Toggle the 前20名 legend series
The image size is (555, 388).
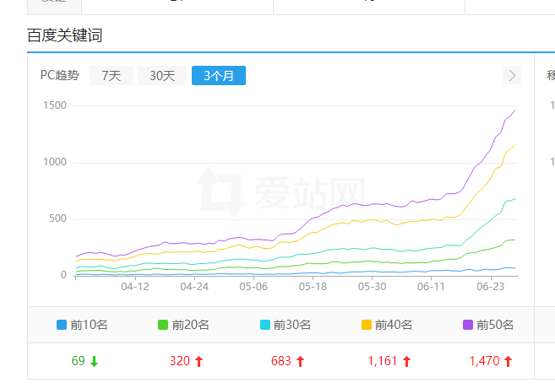click(x=183, y=325)
